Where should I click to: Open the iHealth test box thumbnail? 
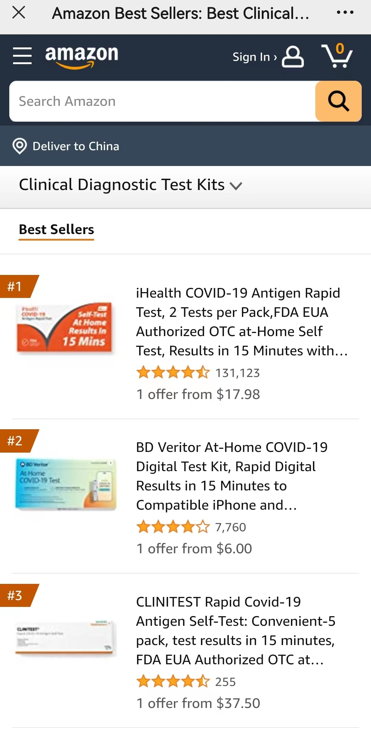pos(65,328)
